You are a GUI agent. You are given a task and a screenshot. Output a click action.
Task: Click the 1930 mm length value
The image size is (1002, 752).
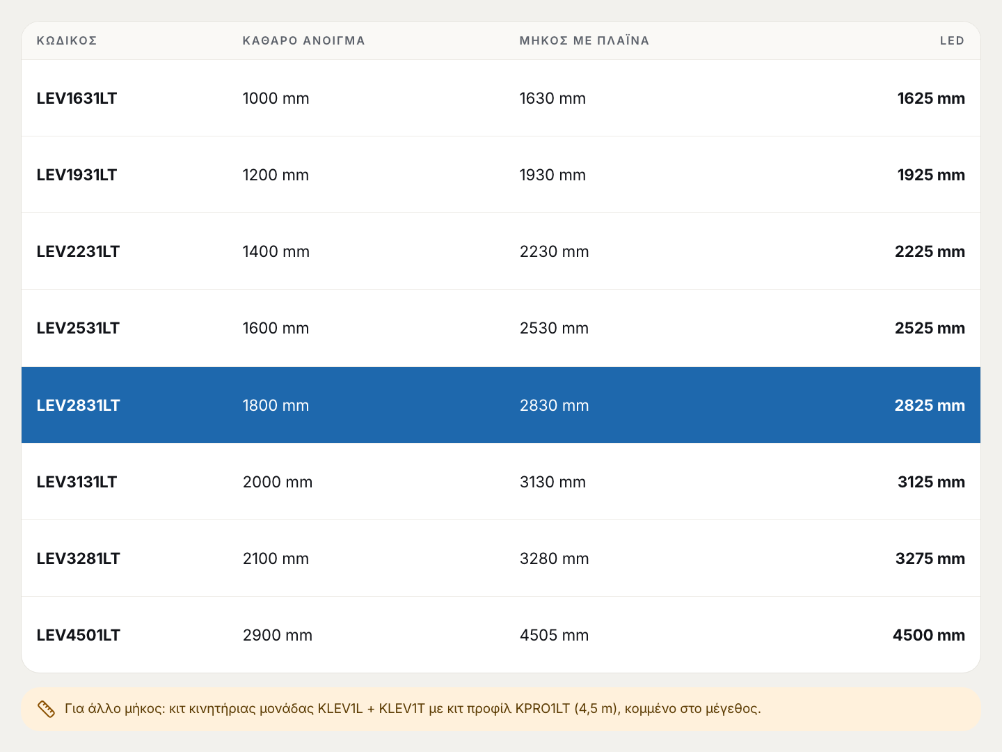[552, 175]
